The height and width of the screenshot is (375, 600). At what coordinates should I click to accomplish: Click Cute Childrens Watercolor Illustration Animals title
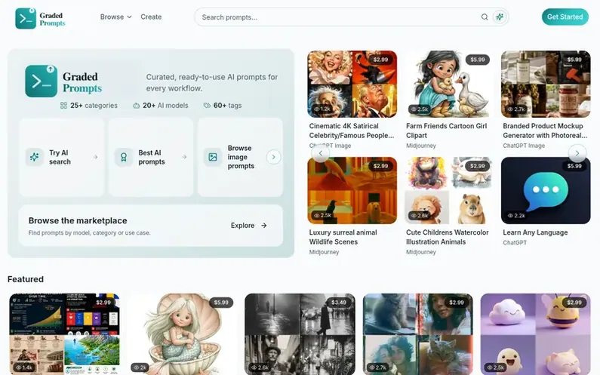click(447, 237)
